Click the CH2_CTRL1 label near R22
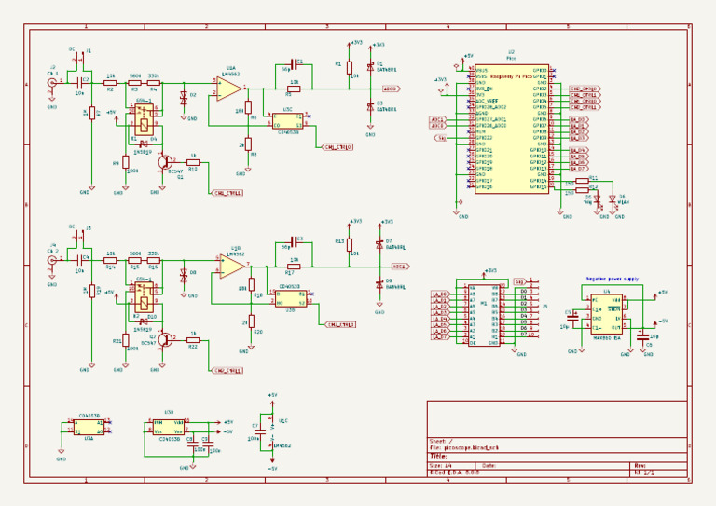Screen dimensions: 716x506 point(228,371)
